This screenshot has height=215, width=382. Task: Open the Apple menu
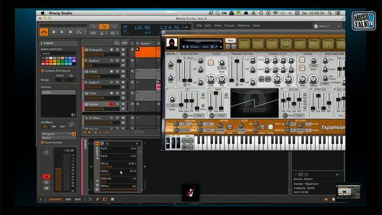pyautogui.click(x=42, y=13)
